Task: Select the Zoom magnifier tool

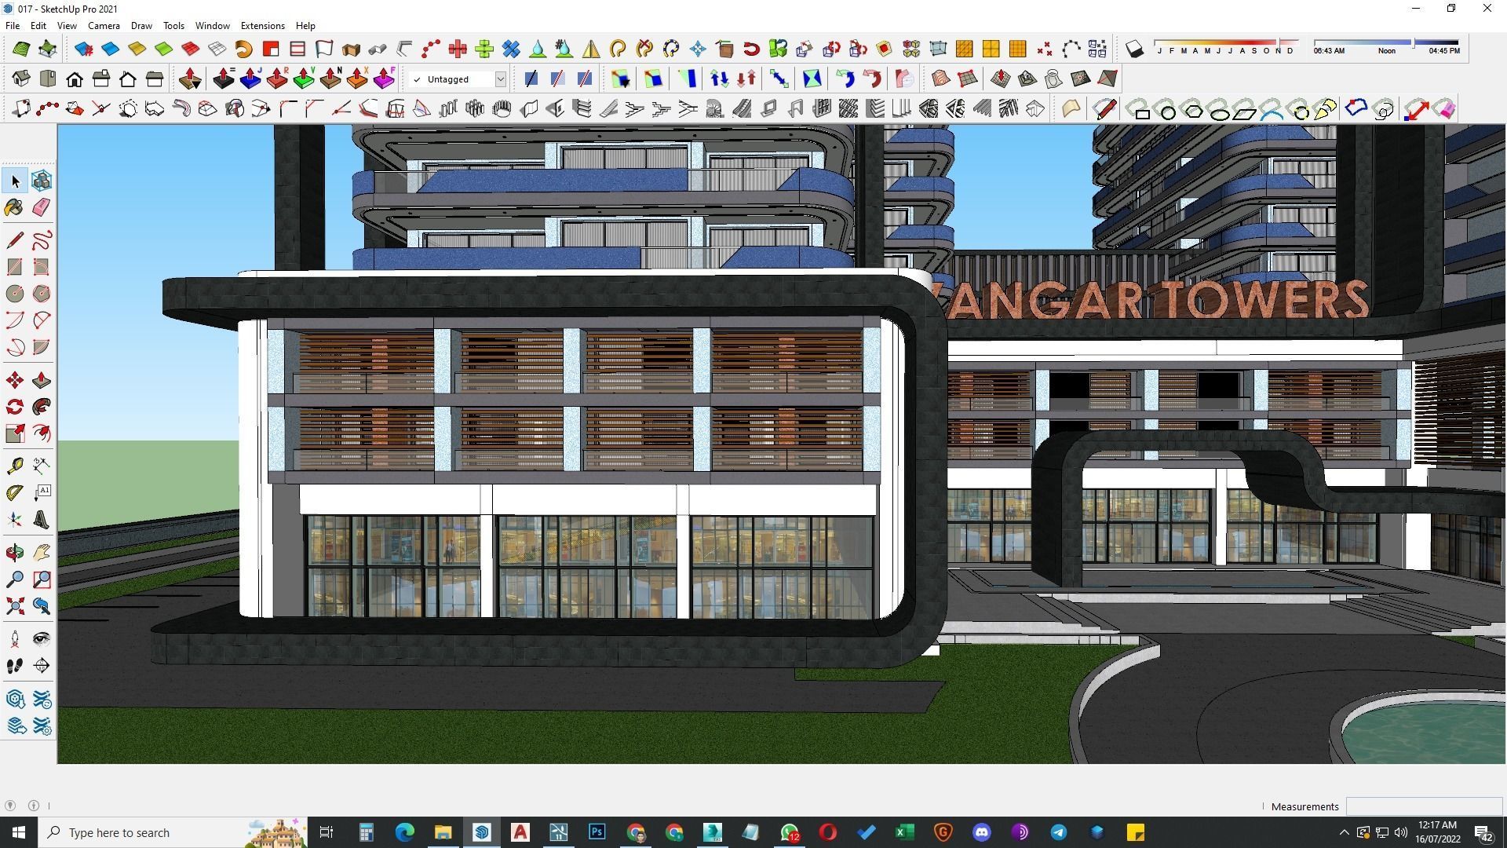Action: [15, 579]
